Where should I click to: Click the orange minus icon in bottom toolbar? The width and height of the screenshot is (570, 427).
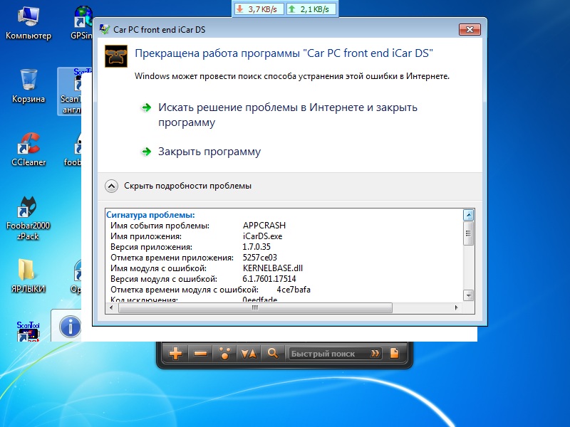[x=200, y=353]
